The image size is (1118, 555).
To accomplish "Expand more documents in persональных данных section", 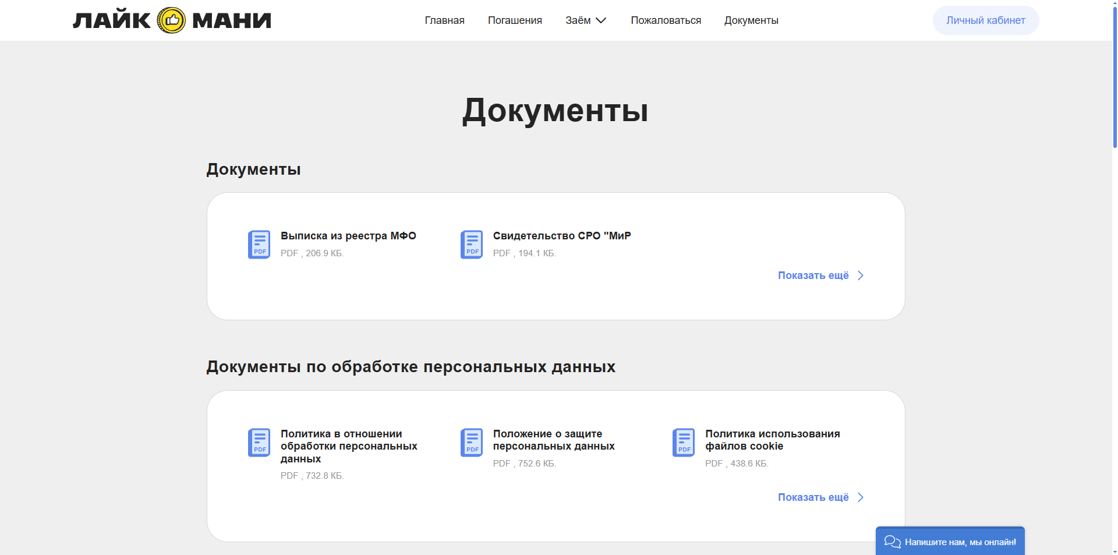I will (814, 497).
